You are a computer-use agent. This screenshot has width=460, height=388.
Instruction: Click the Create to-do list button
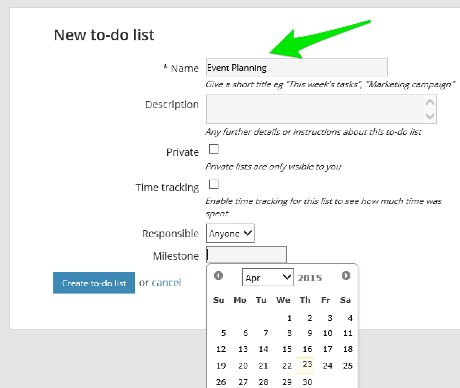[94, 283]
